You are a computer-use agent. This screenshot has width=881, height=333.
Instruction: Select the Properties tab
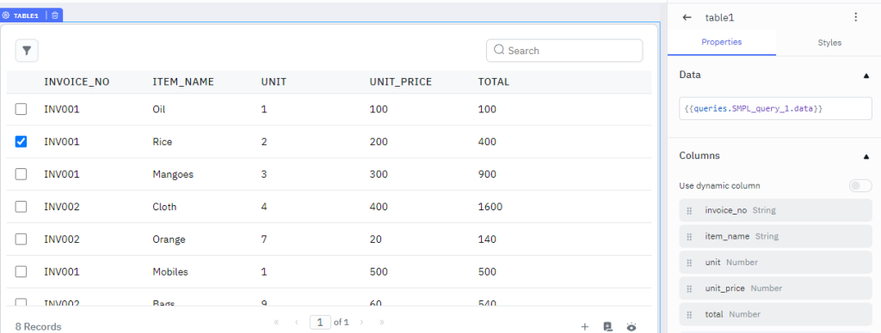tap(722, 42)
